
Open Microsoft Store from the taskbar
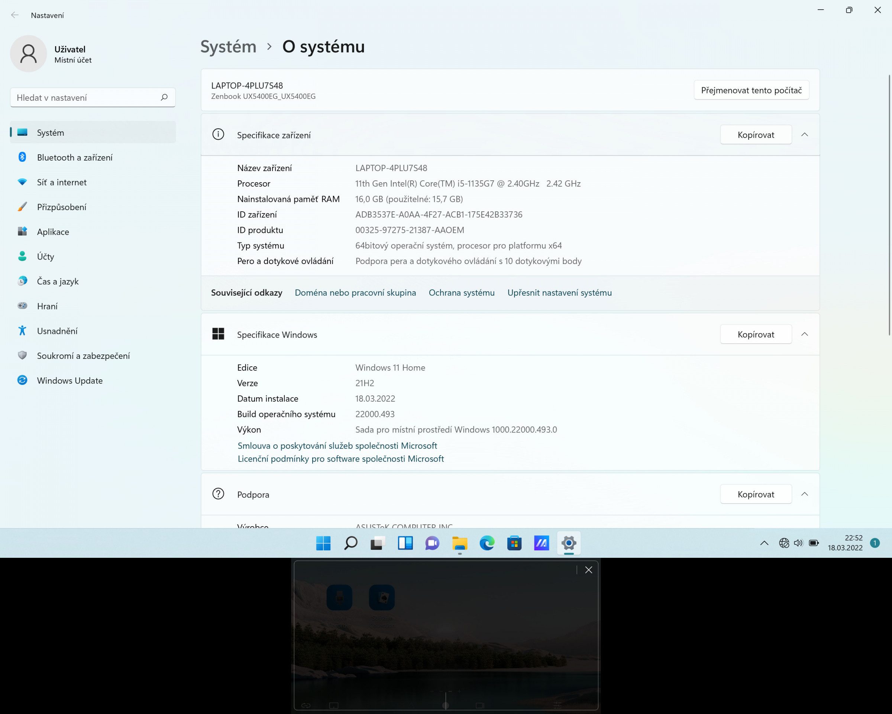pyautogui.click(x=514, y=543)
